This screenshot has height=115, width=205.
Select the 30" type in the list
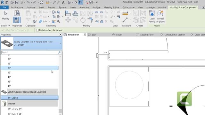(29, 59)
